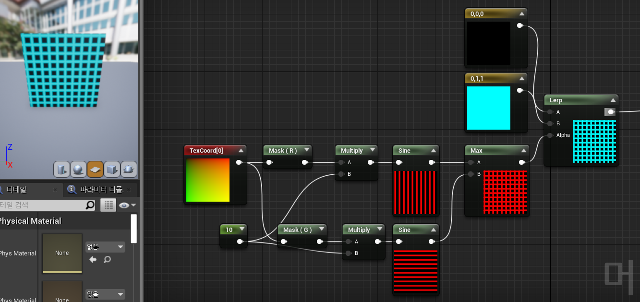
Task: Select the cube preview mesh icon
Action: pyautogui.click(x=112, y=169)
